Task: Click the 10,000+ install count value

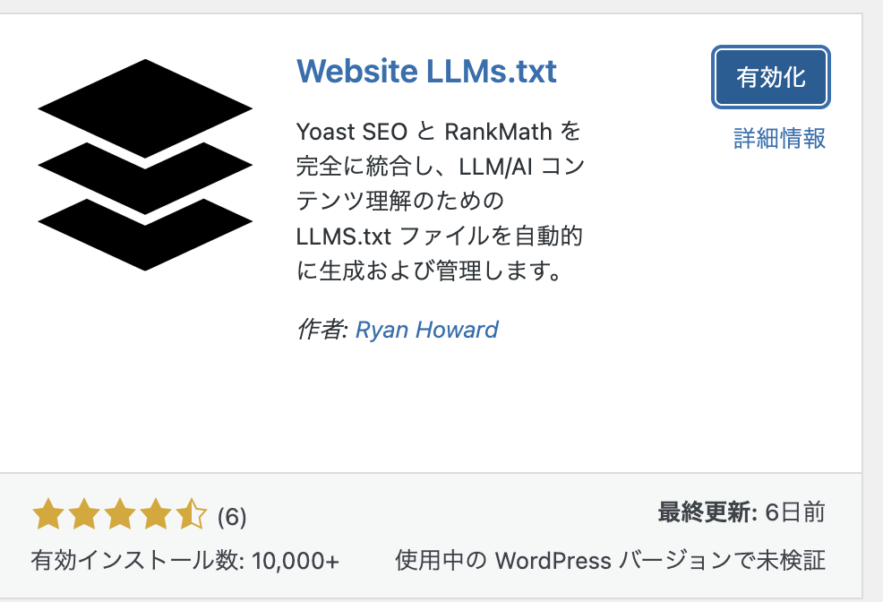Action: pyautogui.click(x=296, y=561)
